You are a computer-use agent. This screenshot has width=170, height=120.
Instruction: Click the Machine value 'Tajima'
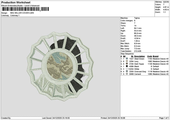(137, 18)
